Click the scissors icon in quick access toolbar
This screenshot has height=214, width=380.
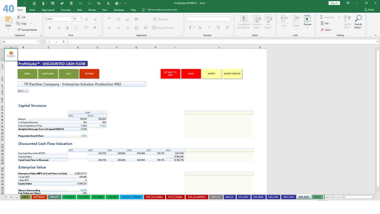click(108, 3)
